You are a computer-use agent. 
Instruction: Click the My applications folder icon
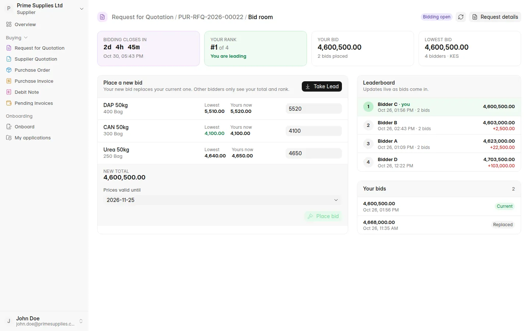point(9,138)
